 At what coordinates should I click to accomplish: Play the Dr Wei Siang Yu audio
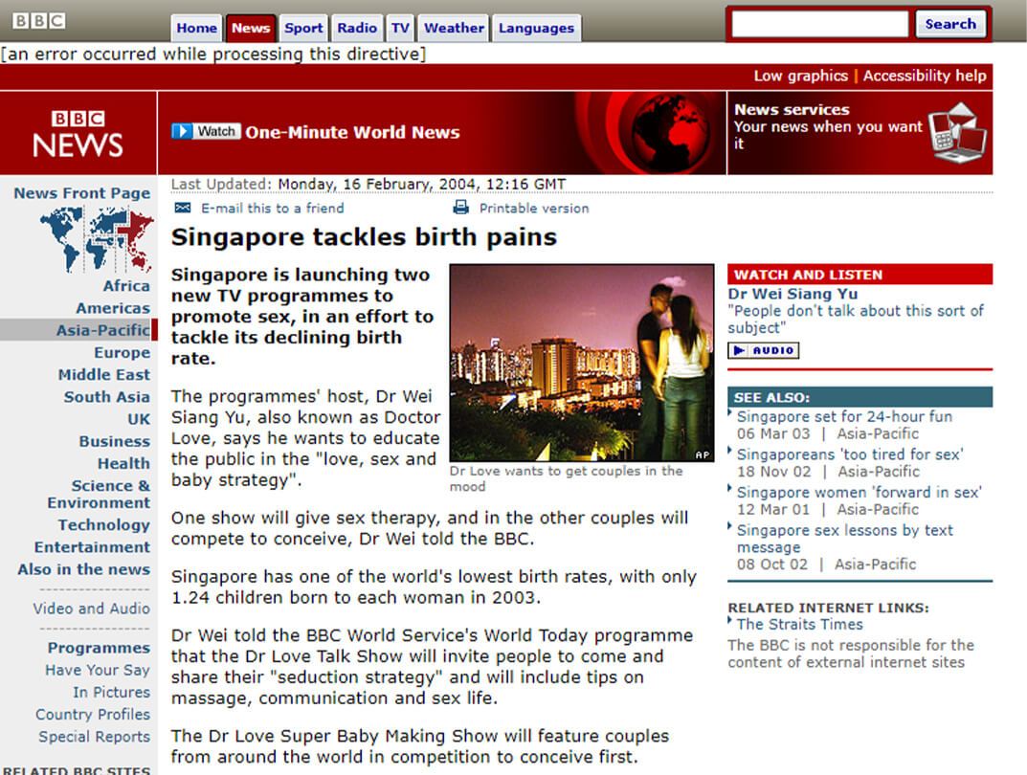click(x=763, y=351)
